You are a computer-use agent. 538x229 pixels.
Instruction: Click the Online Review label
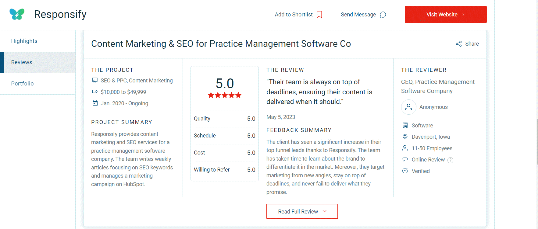[x=428, y=160]
